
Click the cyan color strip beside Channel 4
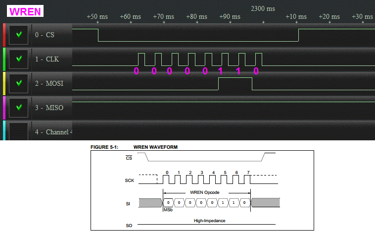click(x=4, y=131)
